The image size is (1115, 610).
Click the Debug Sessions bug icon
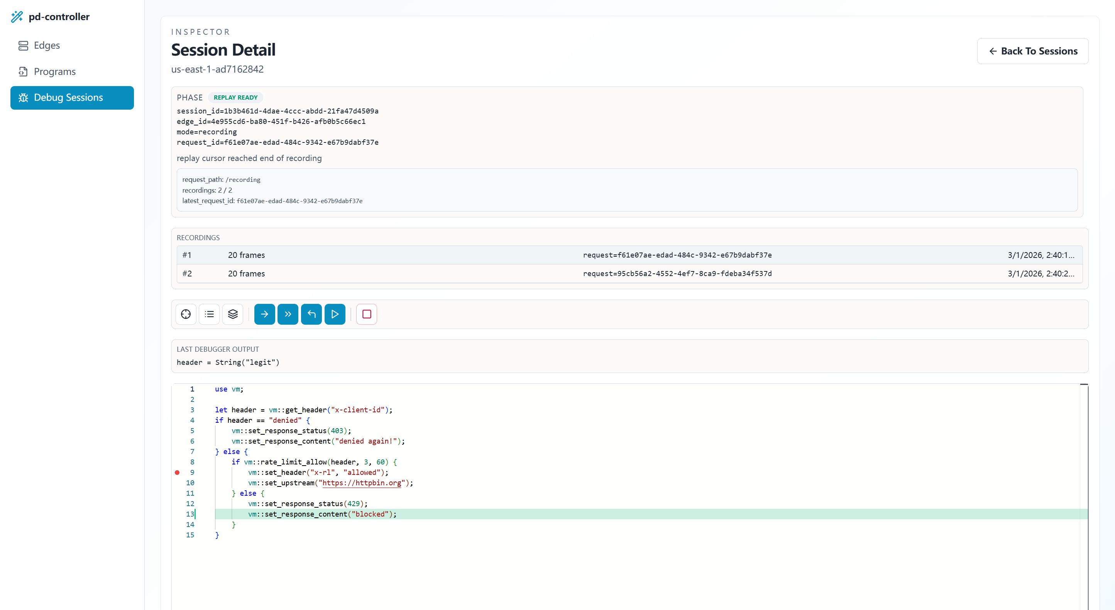point(24,97)
